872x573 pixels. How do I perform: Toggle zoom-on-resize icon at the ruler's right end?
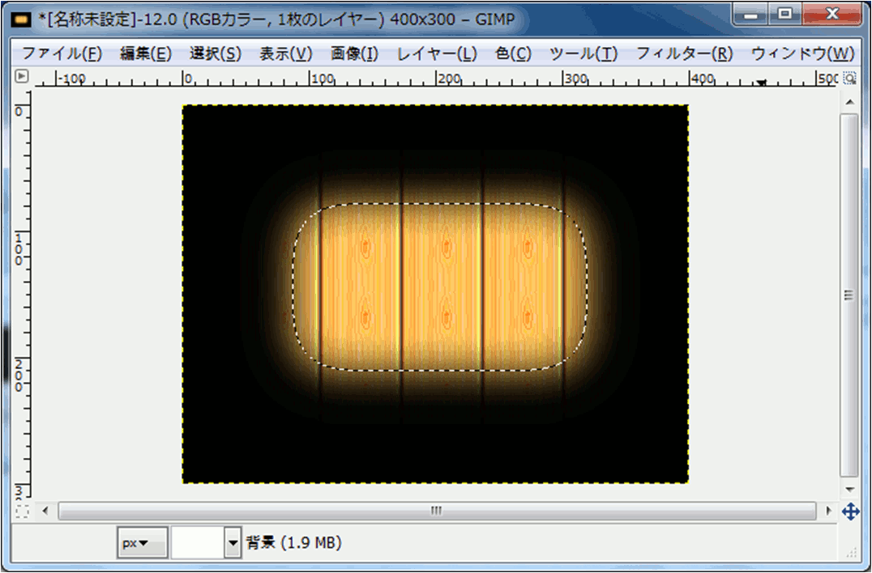[x=849, y=79]
